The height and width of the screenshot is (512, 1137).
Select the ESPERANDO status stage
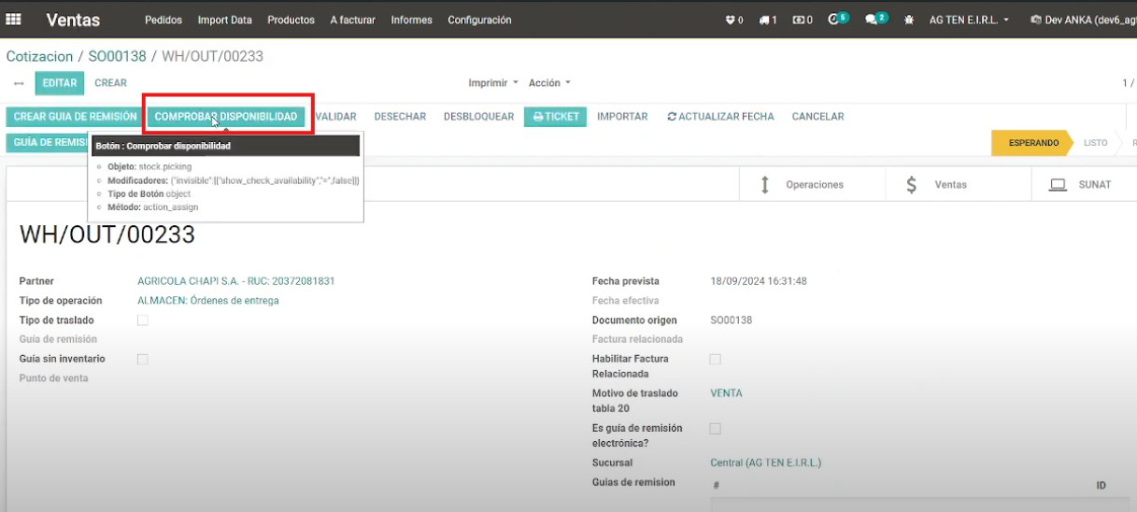(x=1031, y=143)
